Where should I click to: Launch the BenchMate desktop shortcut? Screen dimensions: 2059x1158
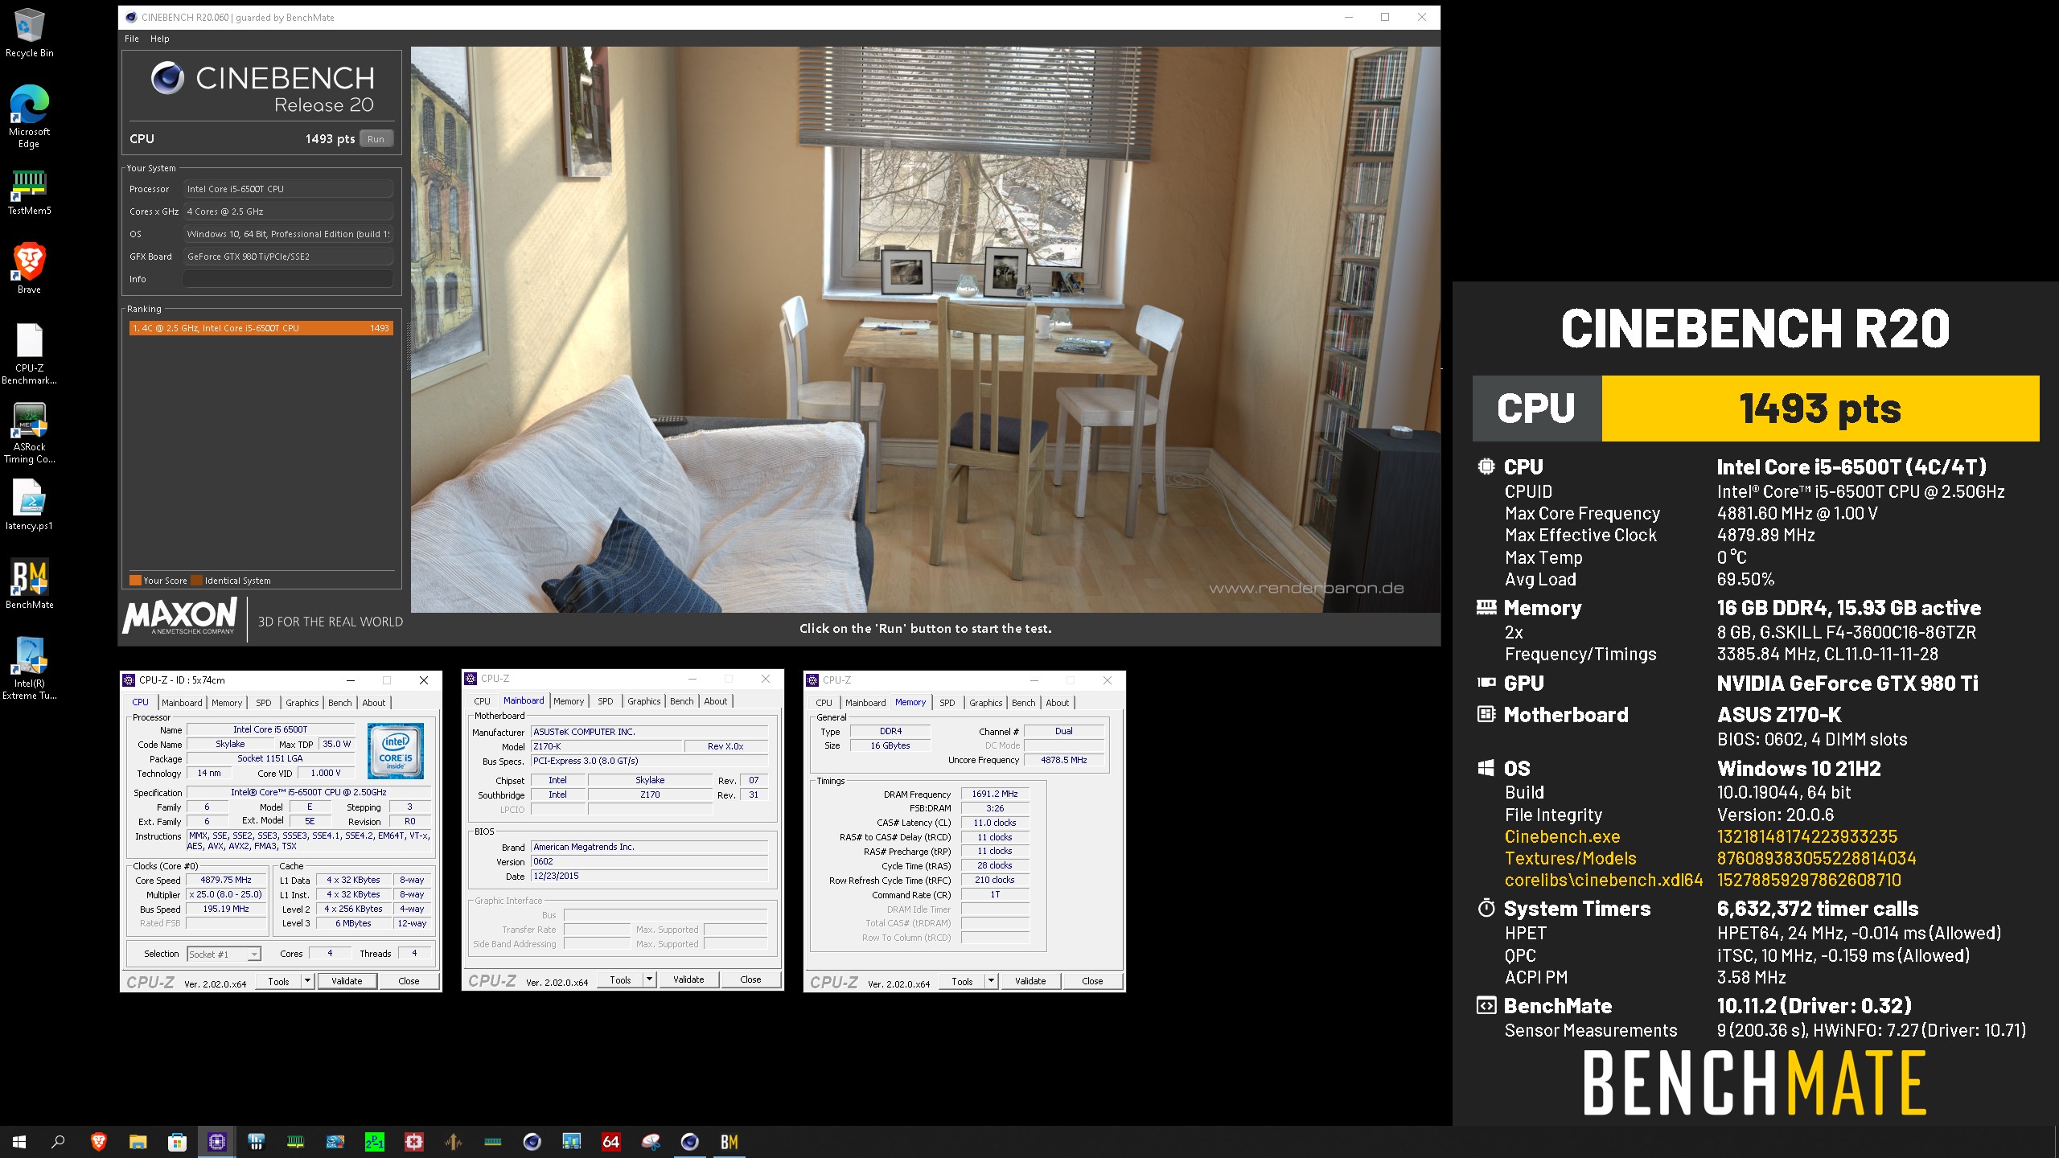pyautogui.click(x=29, y=584)
